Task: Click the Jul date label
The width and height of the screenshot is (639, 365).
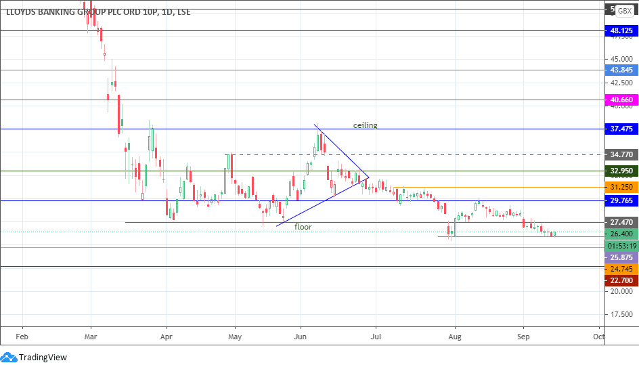Action: click(376, 337)
